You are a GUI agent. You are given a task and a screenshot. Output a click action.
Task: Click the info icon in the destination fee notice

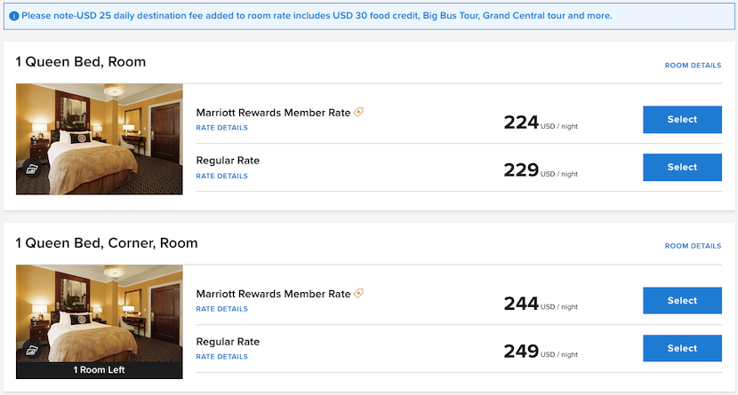coord(14,16)
